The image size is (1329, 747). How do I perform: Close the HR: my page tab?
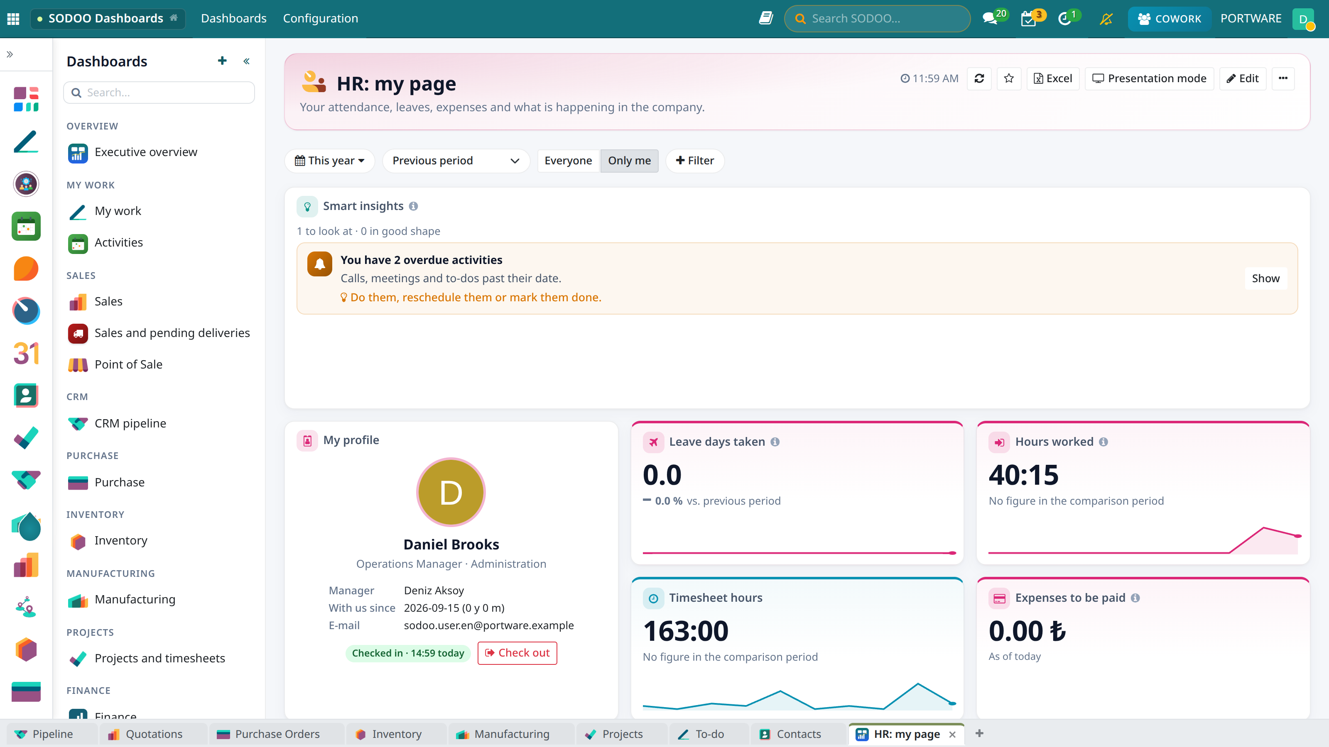[x=952, y=734]
